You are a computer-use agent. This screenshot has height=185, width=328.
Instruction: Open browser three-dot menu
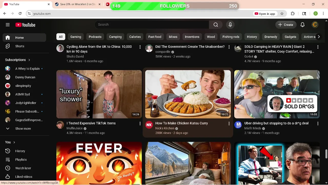[323, 14]
